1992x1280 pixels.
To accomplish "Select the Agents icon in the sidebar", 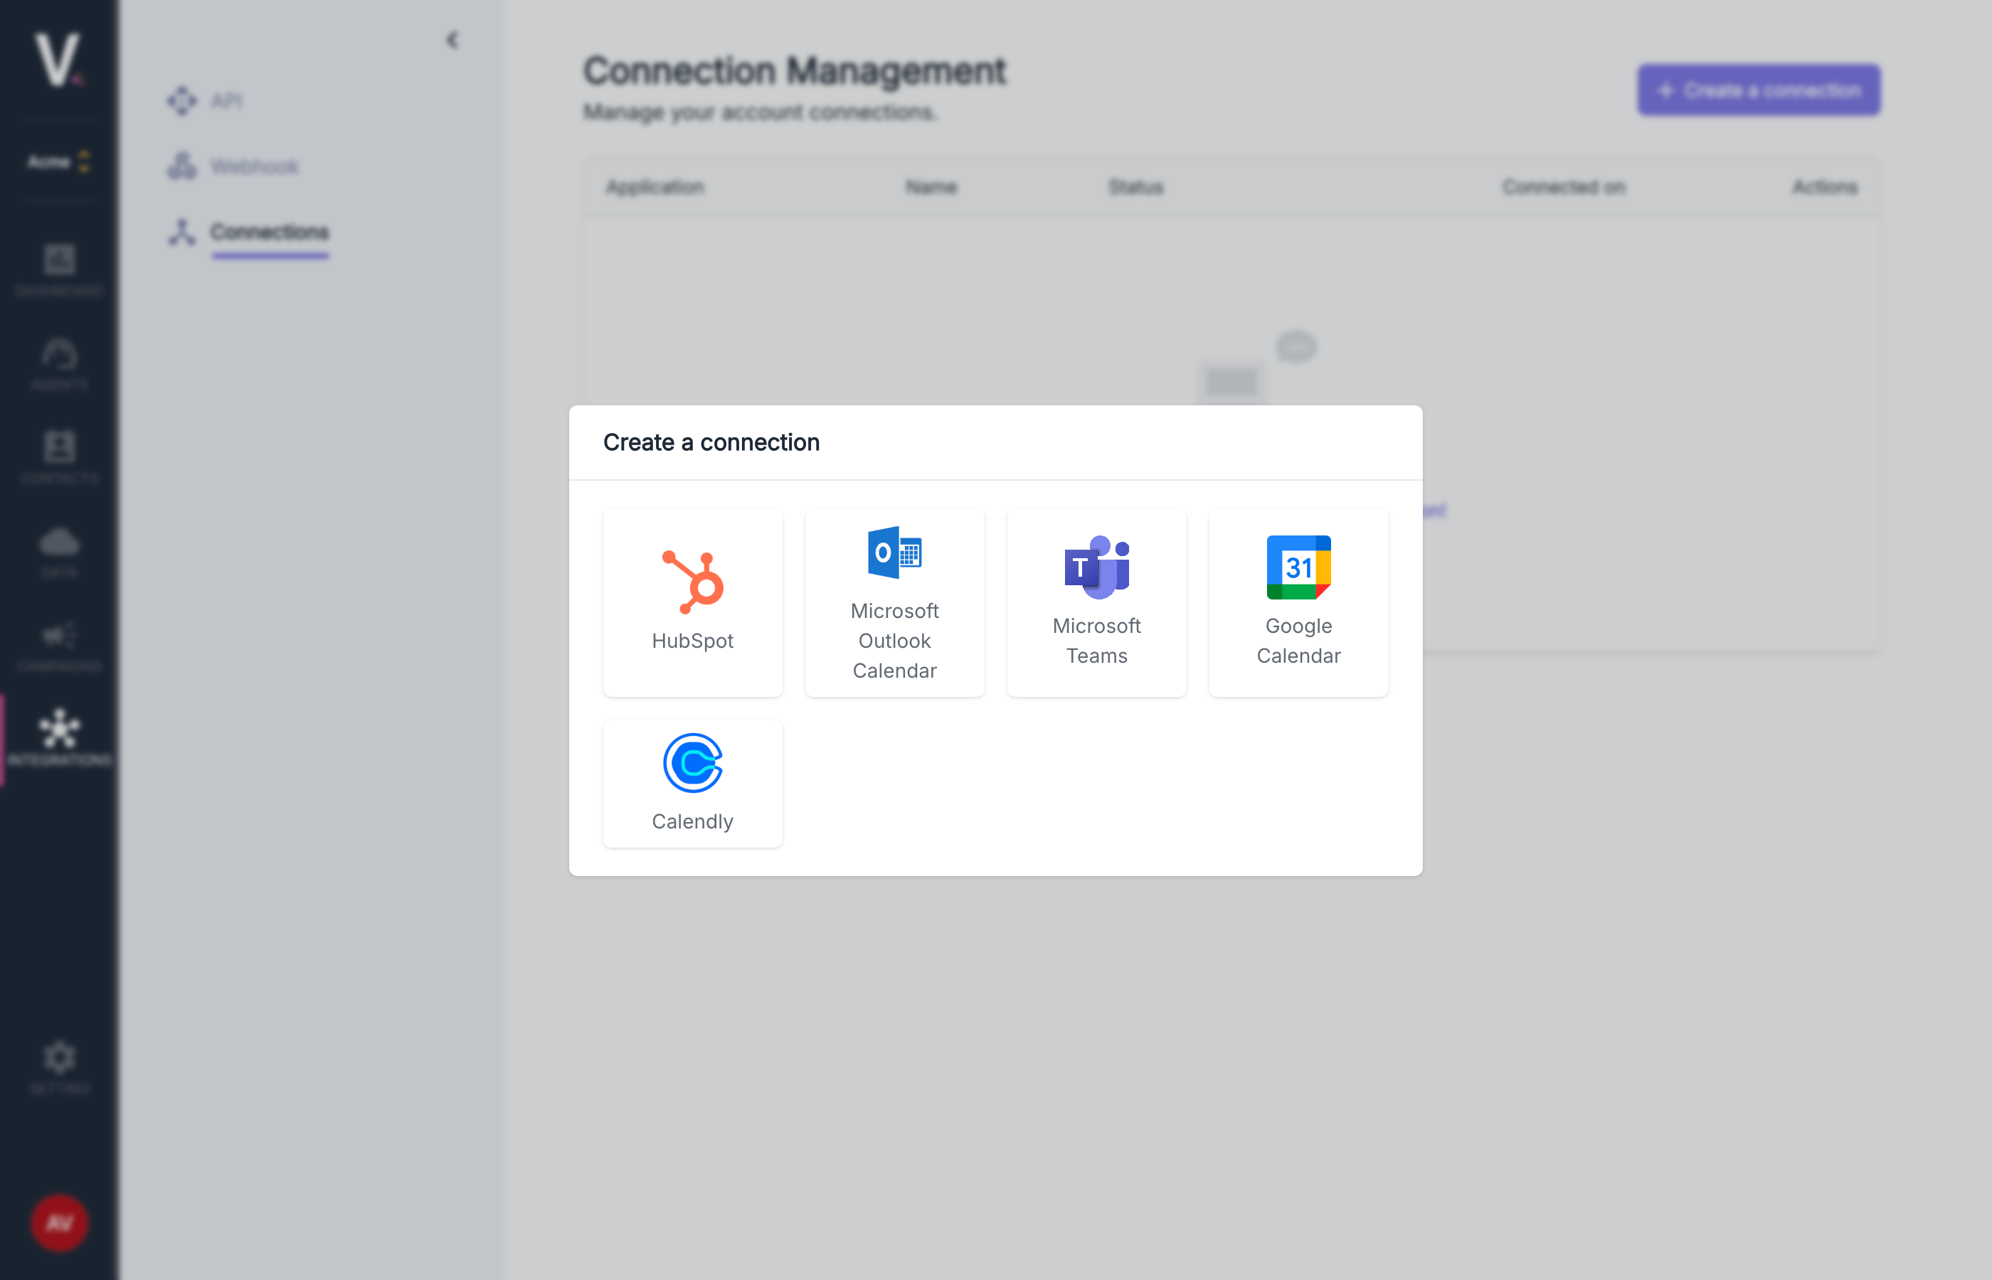I will point(58,361).
